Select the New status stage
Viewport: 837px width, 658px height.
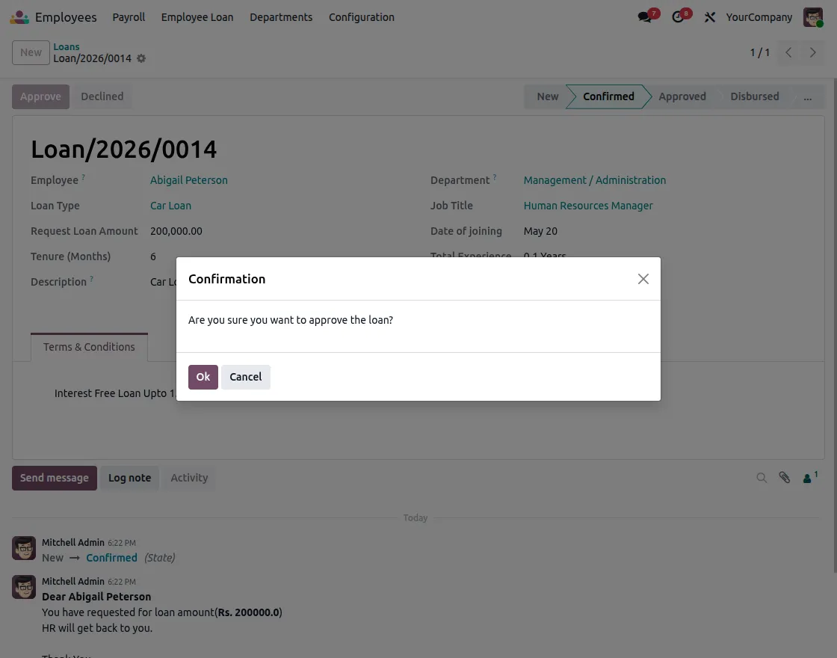pos(547,96)
